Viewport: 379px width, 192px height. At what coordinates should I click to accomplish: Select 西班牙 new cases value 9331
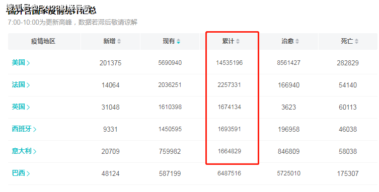tap(110, 129)
